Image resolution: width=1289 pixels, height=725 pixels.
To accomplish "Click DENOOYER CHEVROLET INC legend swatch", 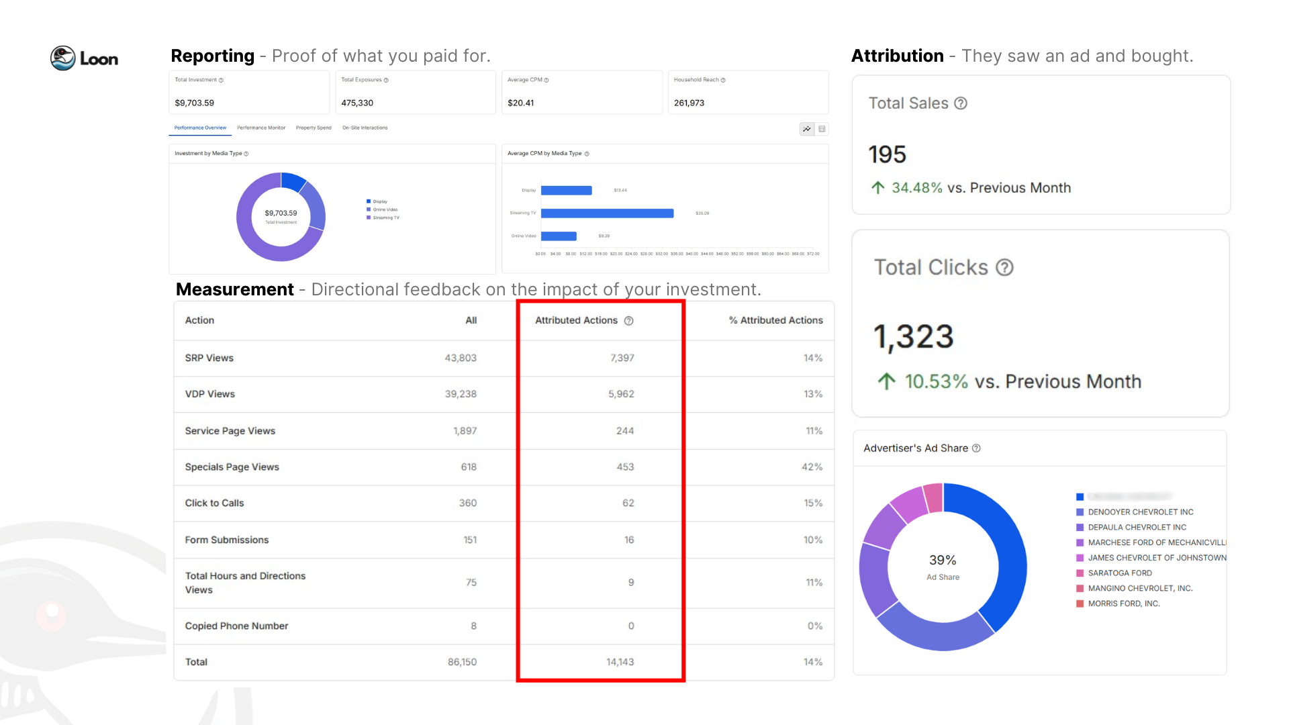I will 1080,512.
